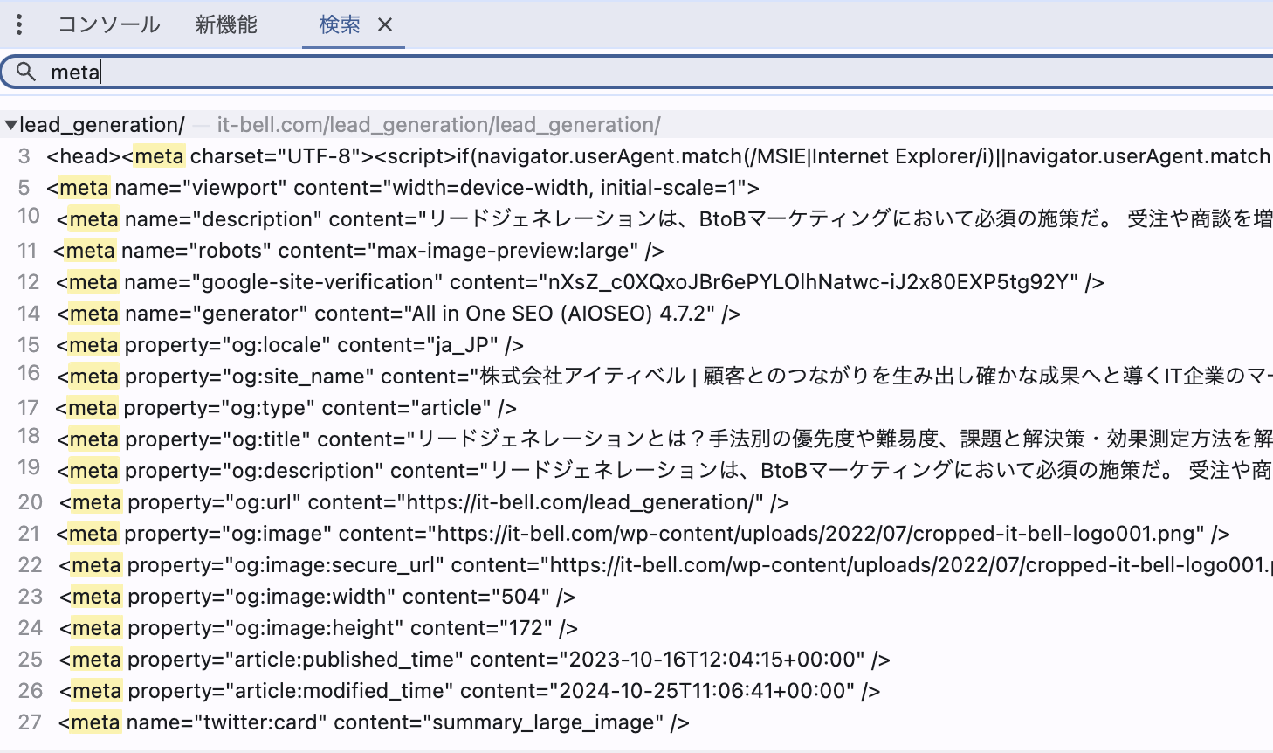The height and width of the screenshot is (753, 1273).
Task: Switch to the コンソール tab
Action: point(109,24)
